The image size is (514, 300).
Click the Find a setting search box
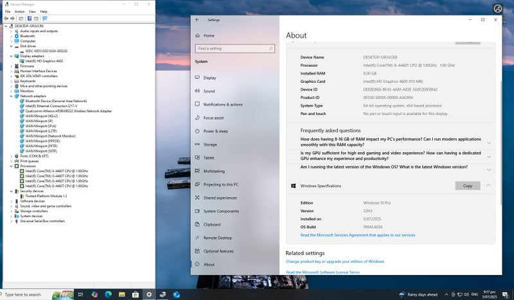(235, 49)
